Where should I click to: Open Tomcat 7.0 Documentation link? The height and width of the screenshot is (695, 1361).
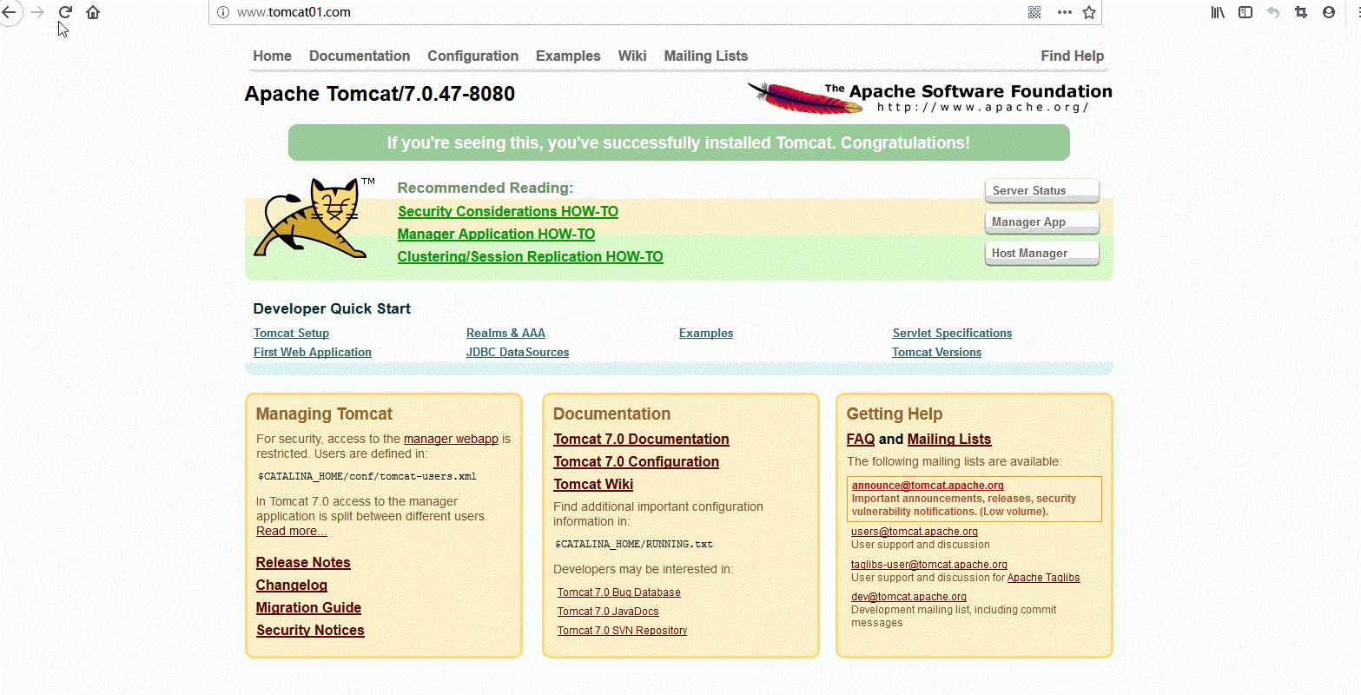641,439
